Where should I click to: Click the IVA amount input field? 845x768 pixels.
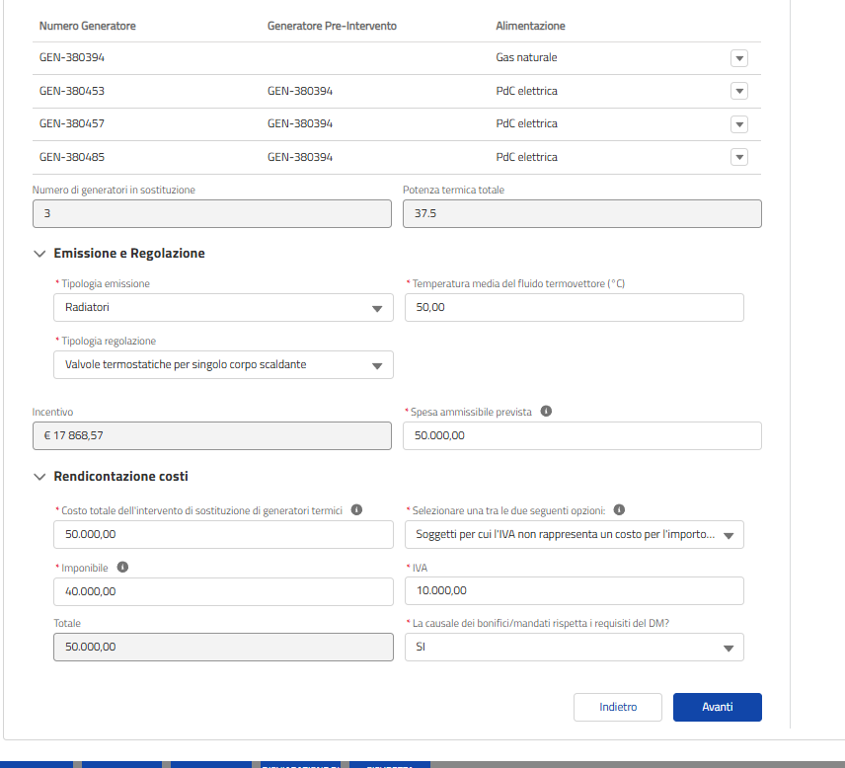[575, 591]
